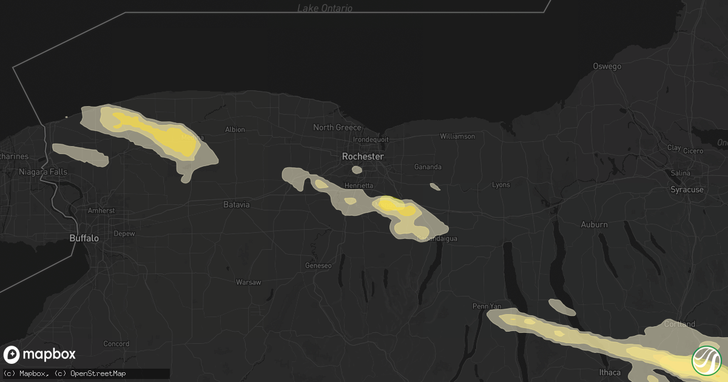Click the Warsaw label
Image resolution: width=728 pixels, height=382 pixels.
click(248, 283)
